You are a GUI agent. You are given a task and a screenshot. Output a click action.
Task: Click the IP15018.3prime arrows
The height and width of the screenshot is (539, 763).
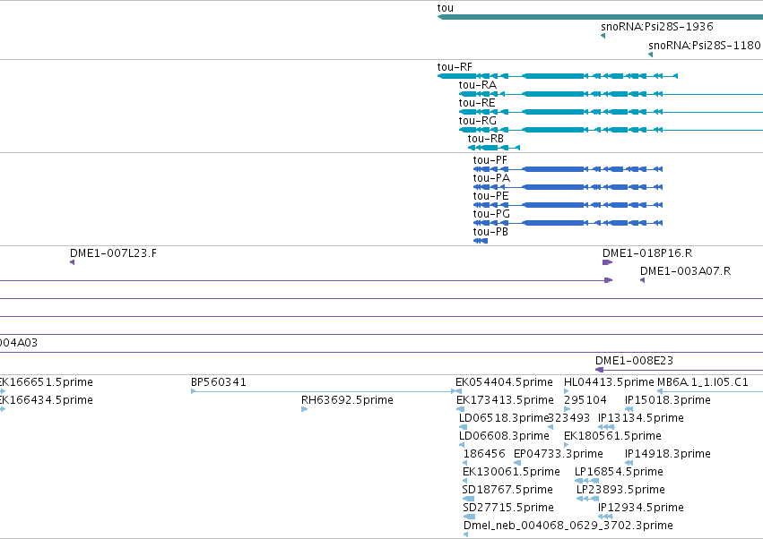coord(629,409)
